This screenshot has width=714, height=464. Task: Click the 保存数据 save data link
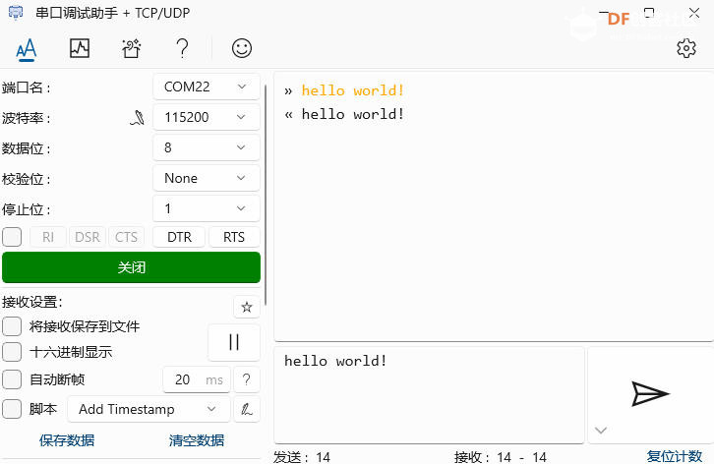67,440
